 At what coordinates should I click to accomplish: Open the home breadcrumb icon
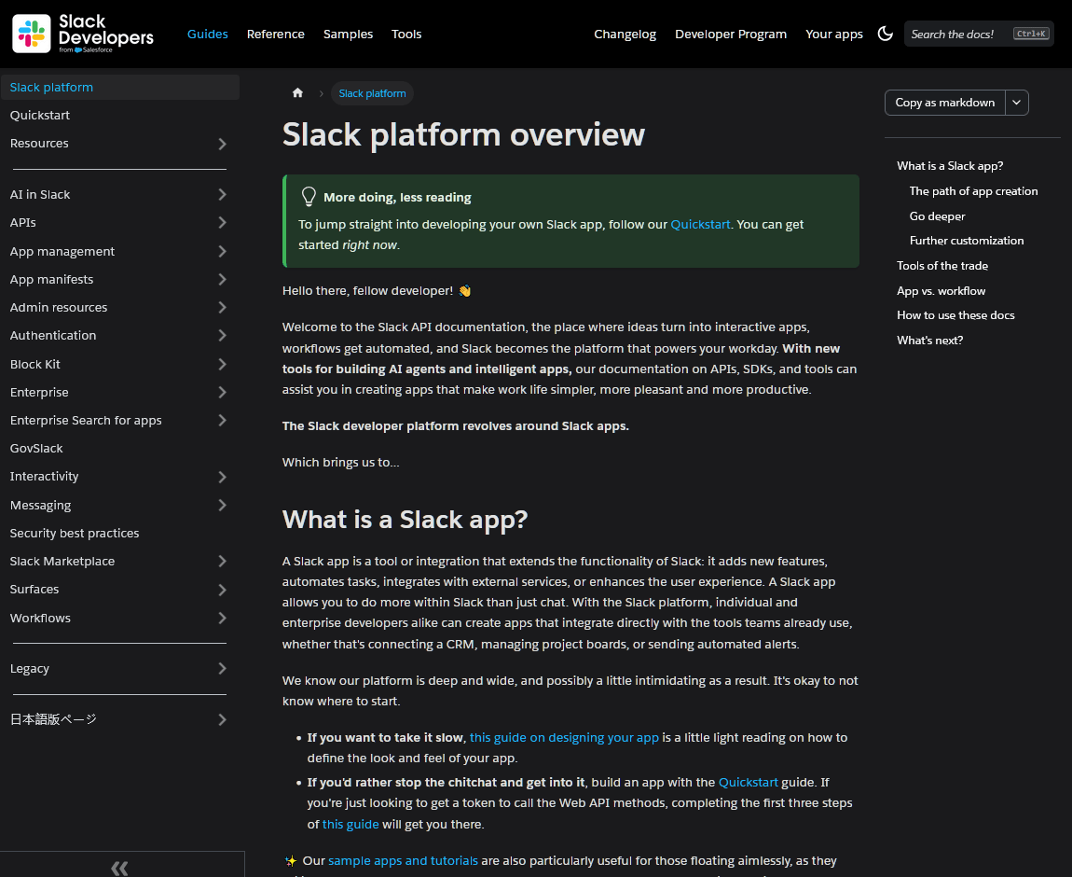coord(297,92)
